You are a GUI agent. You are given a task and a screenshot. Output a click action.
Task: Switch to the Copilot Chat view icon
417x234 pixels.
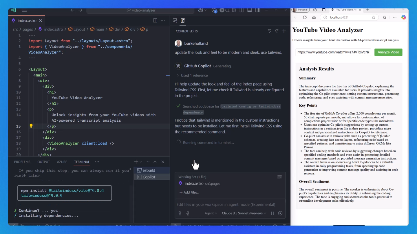tap(175, 21)
